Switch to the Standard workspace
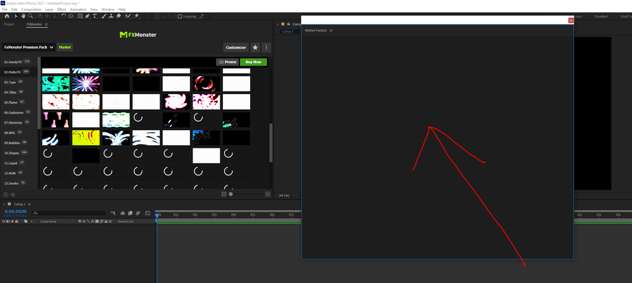 [x=601, y=16]
